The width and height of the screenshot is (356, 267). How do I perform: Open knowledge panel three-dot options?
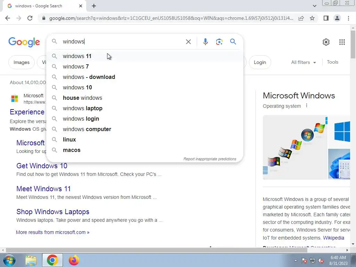[307, 106]
